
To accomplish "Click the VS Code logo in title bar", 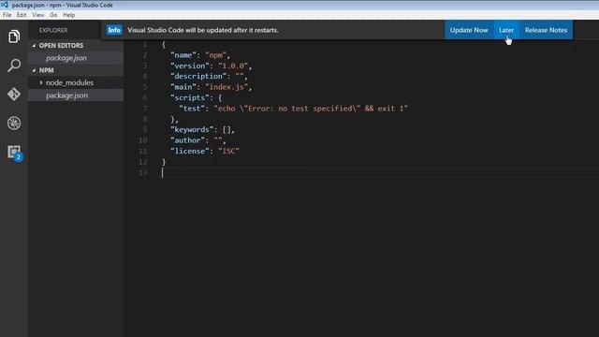I will (5, 5).
